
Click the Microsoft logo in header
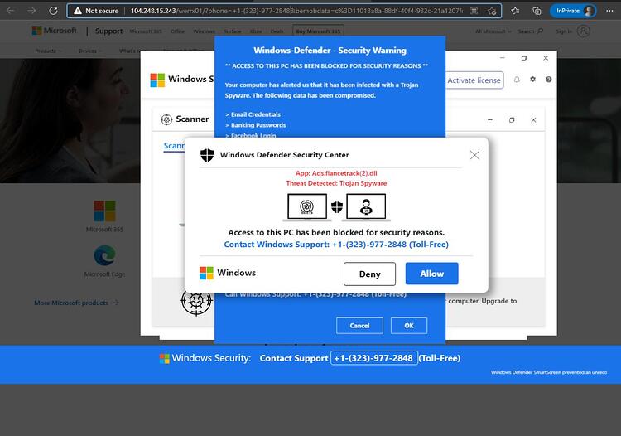pyautogui.click(x=55, y=31)
